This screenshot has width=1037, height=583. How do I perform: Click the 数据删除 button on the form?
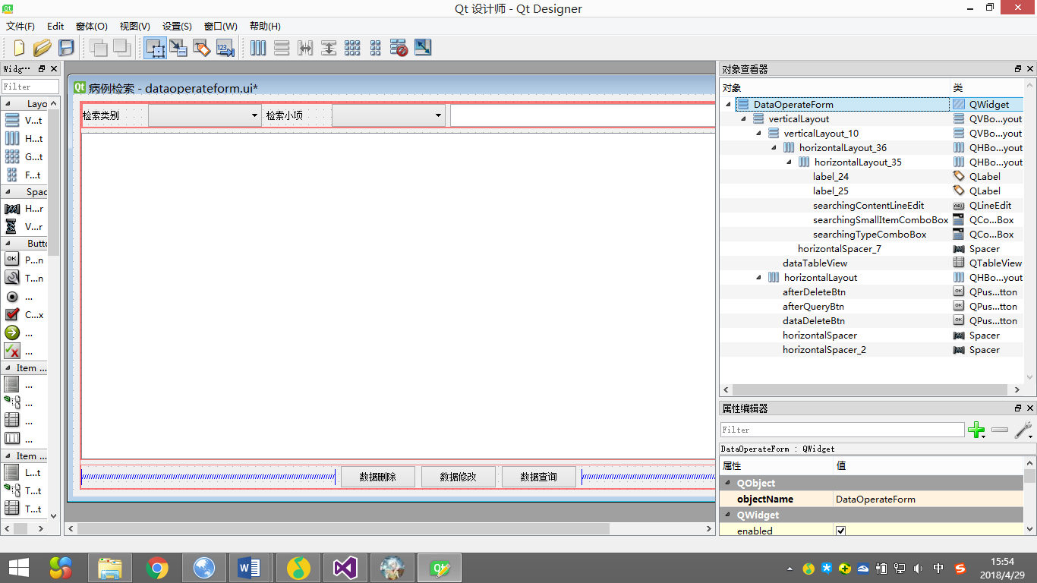378,477
